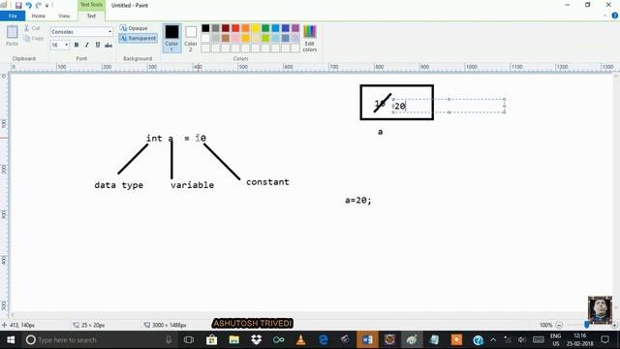The height and width of the screenshot is (349, 620).
Task: Click the Cut button
Action: coord(32,28)
